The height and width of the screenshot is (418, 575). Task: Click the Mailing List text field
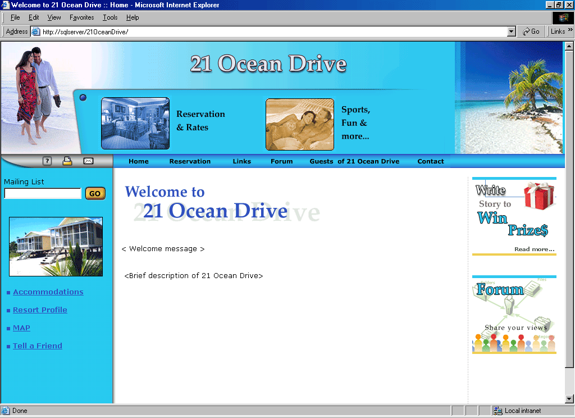pos(43,193)
